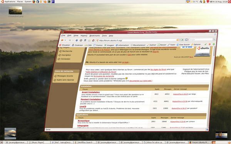The height and width of the screenshot is (144, 231).
Task: Click the search magnifier icon
Action: point(214,40)
